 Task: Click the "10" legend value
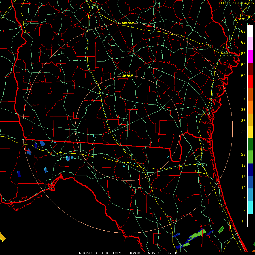pyautogui.click(x=243, y=188)
